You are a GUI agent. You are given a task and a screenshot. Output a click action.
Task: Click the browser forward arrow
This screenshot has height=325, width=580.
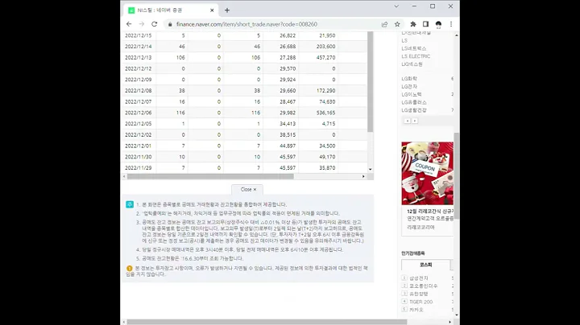141,24
